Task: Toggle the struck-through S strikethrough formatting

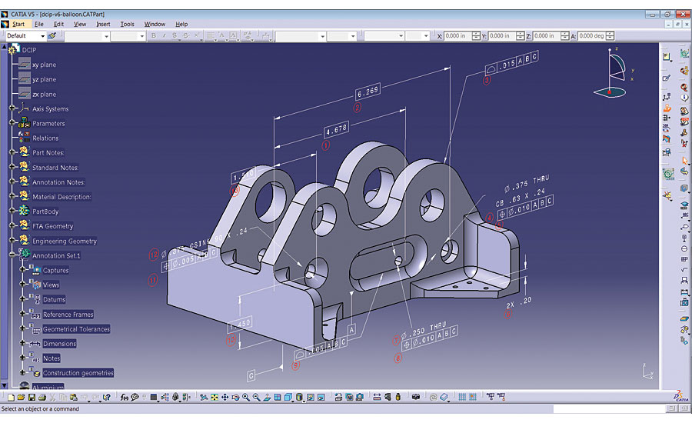Action: pos(186,36)
